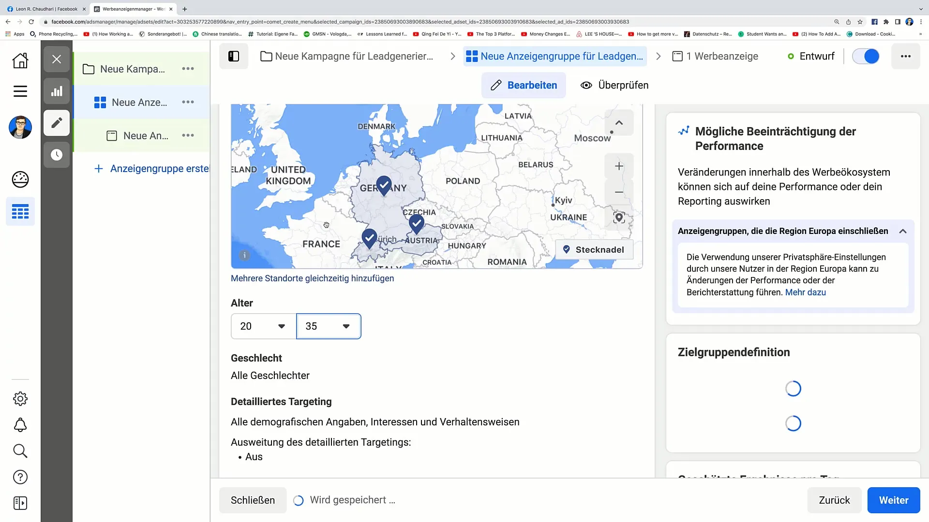Toggle the navigation panel layout icon
Image resolution: width=929 pixels, height=522 pixels.
[234, 56]
